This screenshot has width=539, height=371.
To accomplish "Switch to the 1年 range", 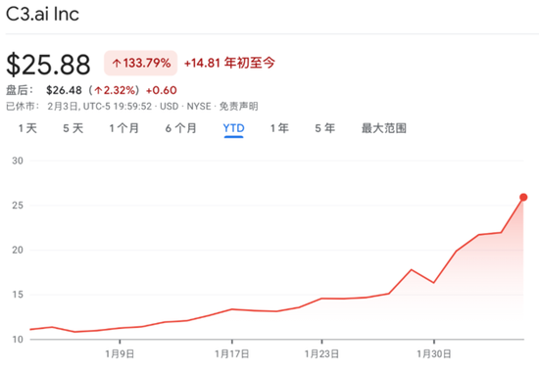I will (x=279, y=128).
